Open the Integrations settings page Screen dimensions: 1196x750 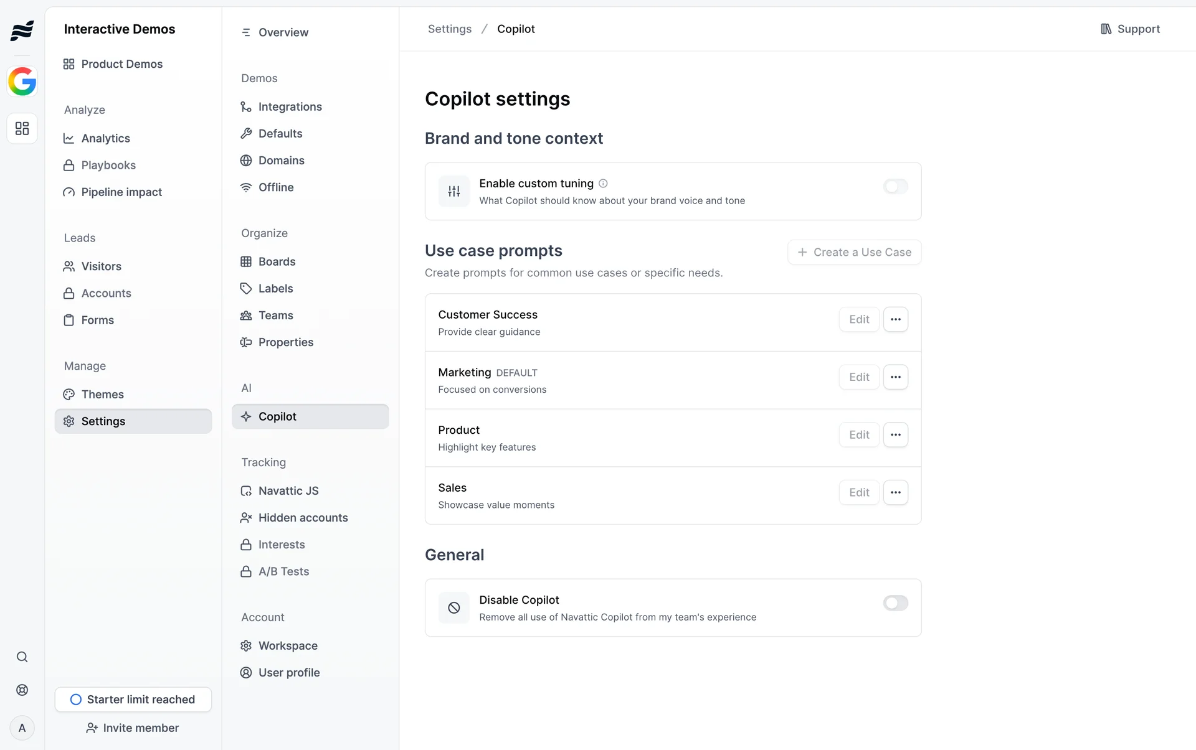click(290, 107)
